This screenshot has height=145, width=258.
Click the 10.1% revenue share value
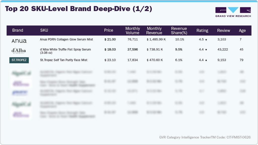click(x=179, y=39)
